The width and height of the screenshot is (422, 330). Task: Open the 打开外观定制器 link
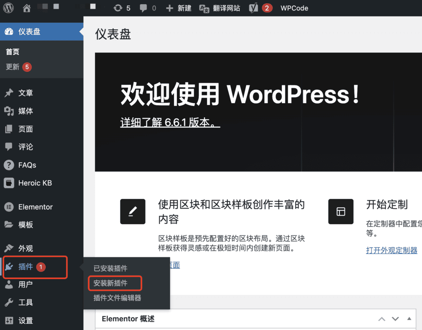pyautogui.click(x=392, y=250)
